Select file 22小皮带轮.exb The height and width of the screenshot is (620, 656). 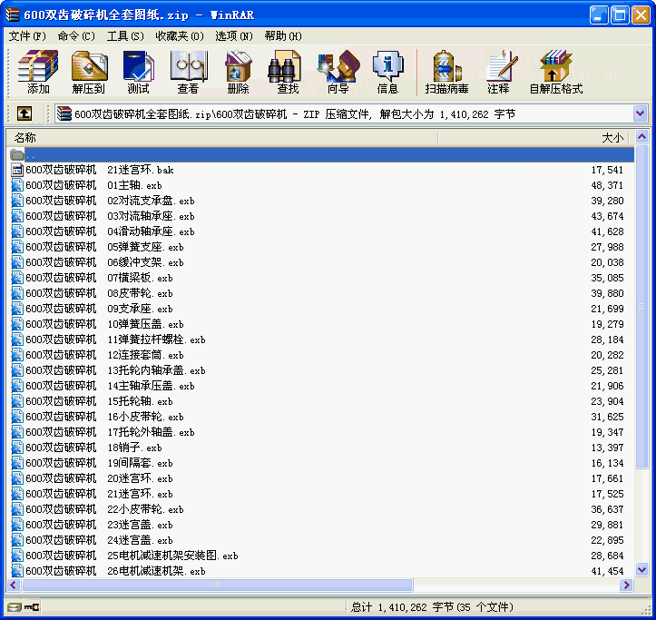pos(104,509)
